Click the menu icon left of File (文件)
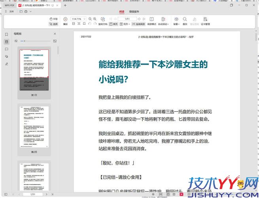 coord(6,11)
